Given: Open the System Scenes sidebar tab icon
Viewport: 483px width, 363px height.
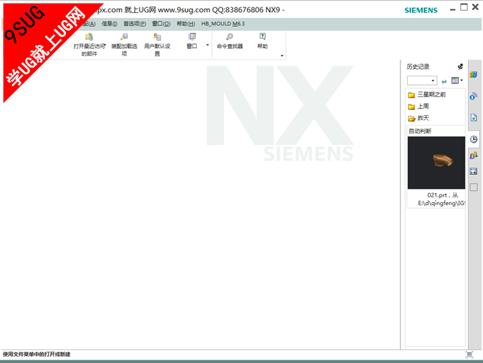Looking at the screenshot, I should [474, 171].
